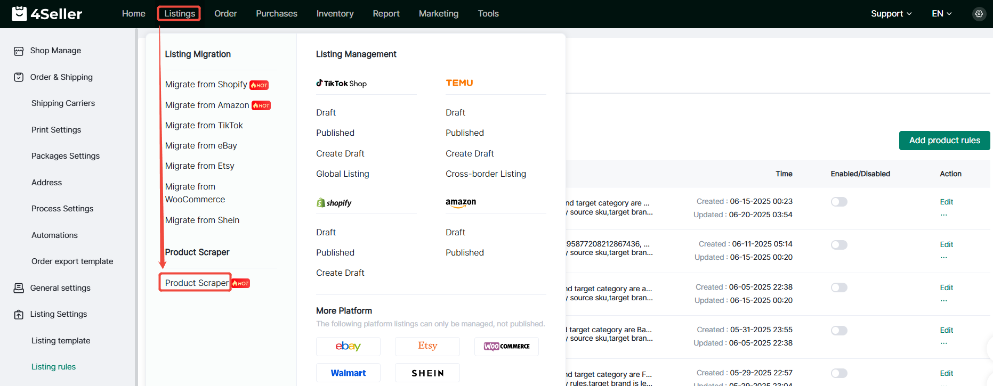This screenshot has height=386, width=993.
Task: Edit rule created 06-05-2025 22:38
Action: [946, 288]
